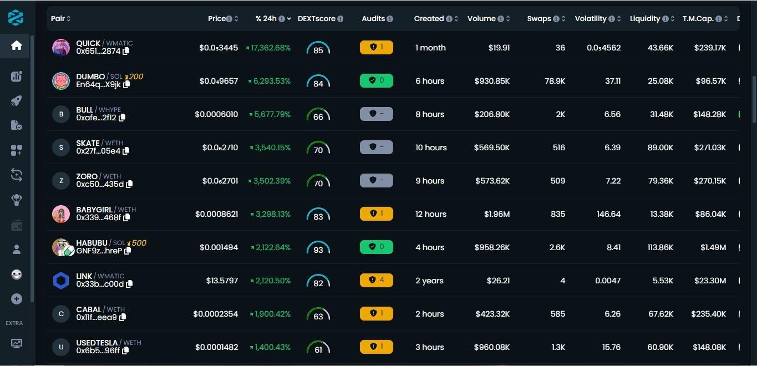Click the HABUBU DEXTscore gauge 93
The width and height of the screenshot is (757, 366).
pyautogui.click(x=318, y=248)
